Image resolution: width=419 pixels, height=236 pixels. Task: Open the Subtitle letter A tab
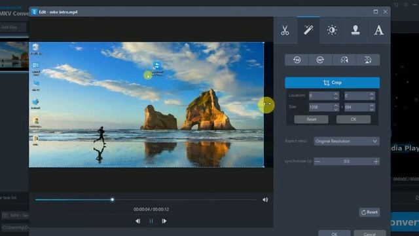point(378,30)
